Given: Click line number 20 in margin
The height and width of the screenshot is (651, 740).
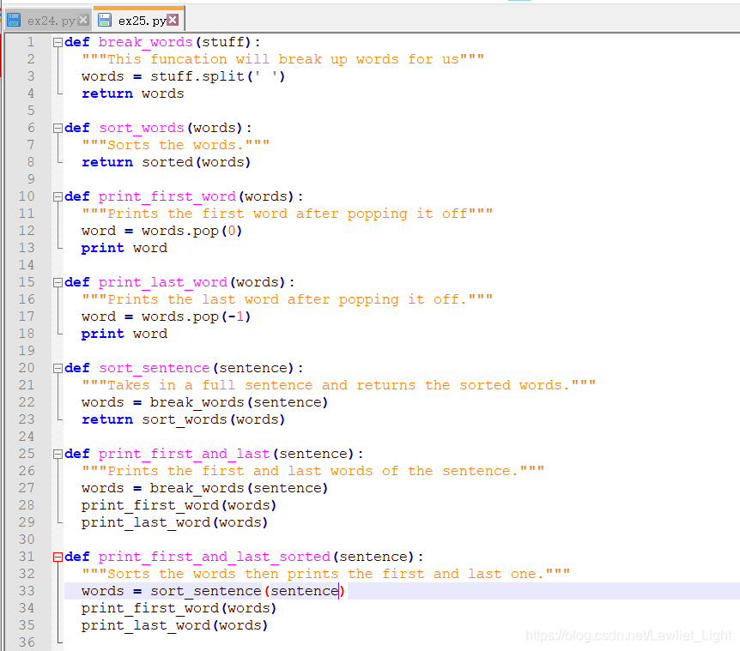Looking at the screenshot, I should point(27,368).
